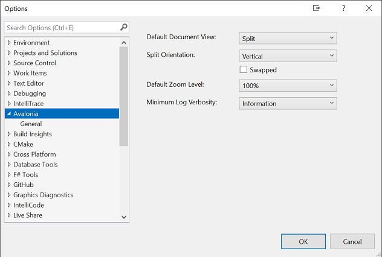Collapse the Avalonia tree node
Screen dimensions: 382x257
[x=8, y=113]
